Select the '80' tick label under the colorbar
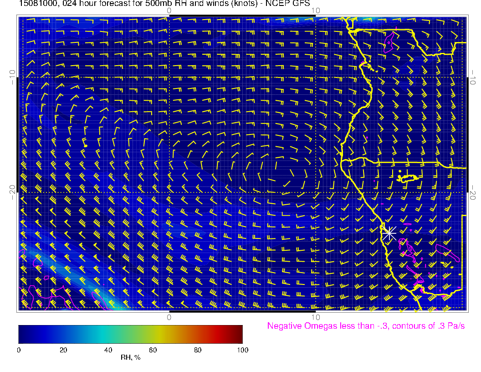This screenshot has width=481, height=372. point(198,350)
